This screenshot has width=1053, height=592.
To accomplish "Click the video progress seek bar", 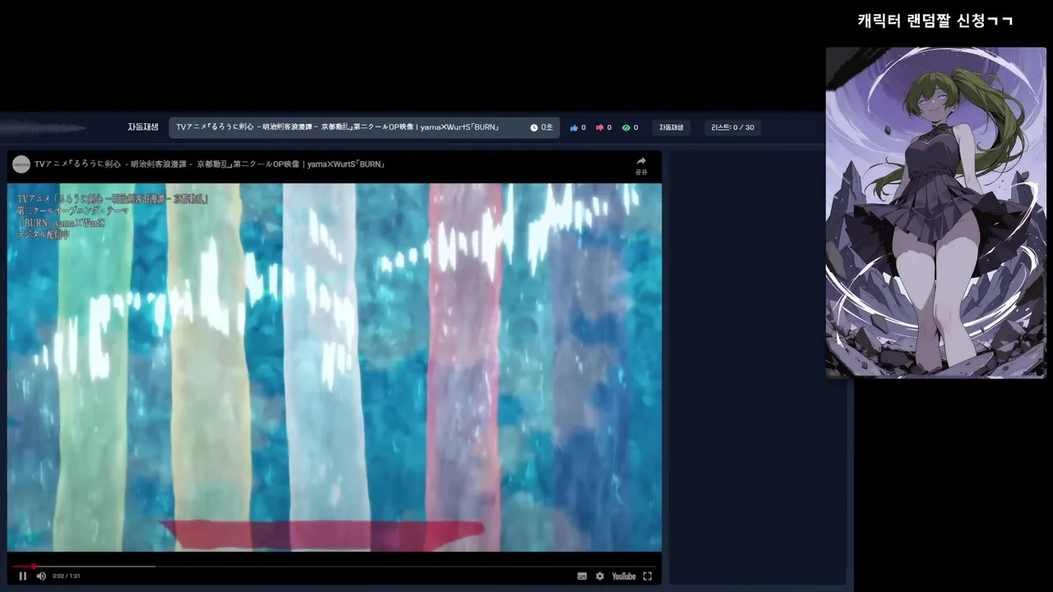I will [334, 566].
